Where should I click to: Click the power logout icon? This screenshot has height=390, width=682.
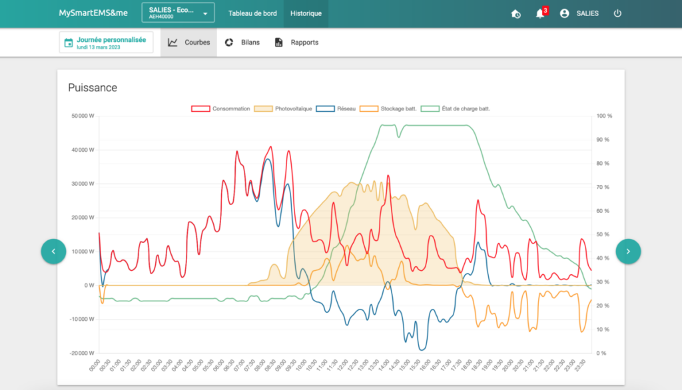pos(617,13)
